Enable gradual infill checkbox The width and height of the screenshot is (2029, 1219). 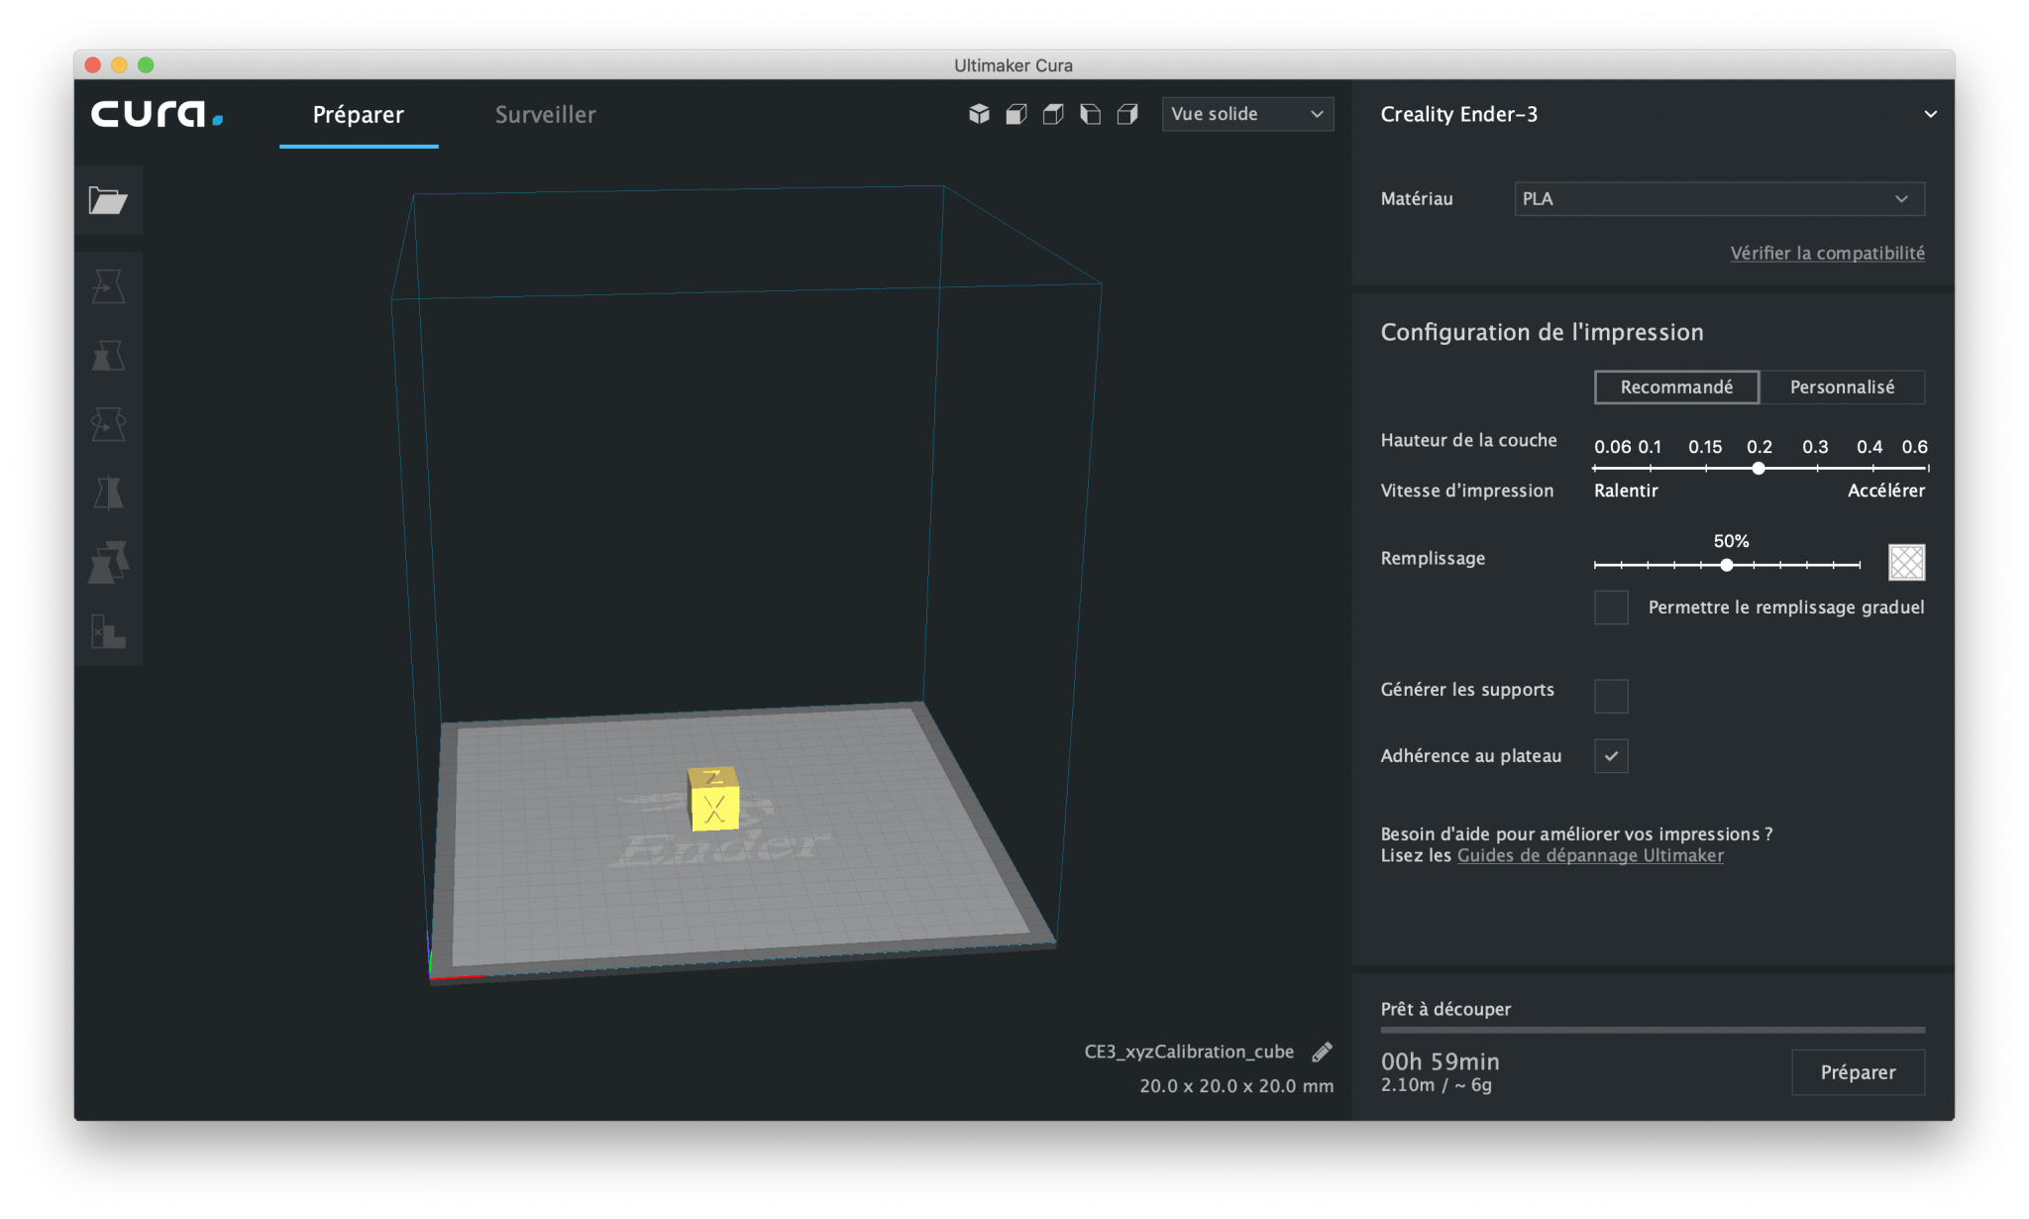tap(1611, 608)
